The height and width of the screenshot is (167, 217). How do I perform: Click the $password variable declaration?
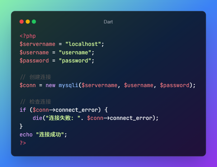(34, 61)
